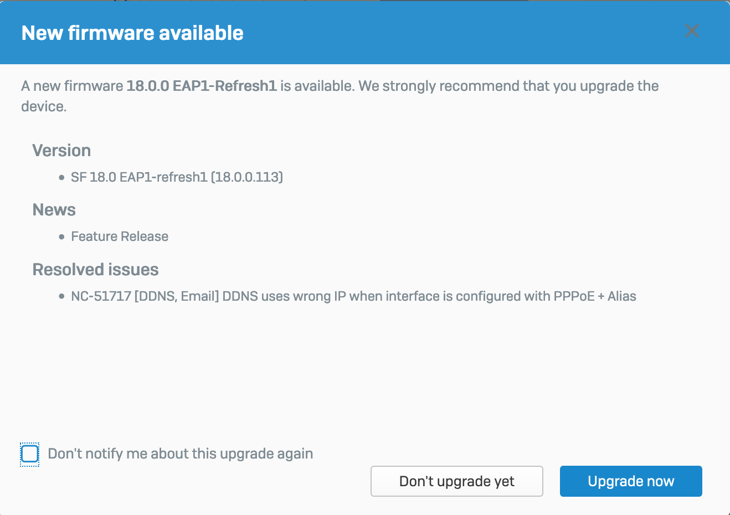Image resolution: width=730 pixels, height=515 pixels.
Task: Select the Feature Release news item
Action: [120, 236]
